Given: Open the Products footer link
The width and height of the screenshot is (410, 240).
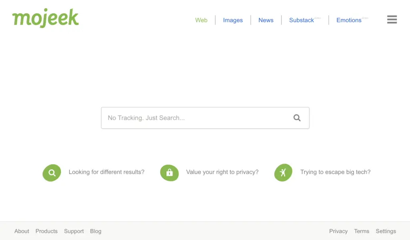Looking at the screenshot, I should point(46,231).
